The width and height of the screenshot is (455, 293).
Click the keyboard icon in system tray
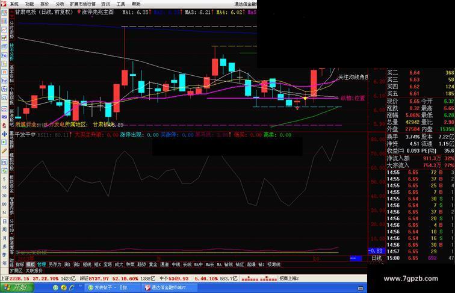point(361,288)
